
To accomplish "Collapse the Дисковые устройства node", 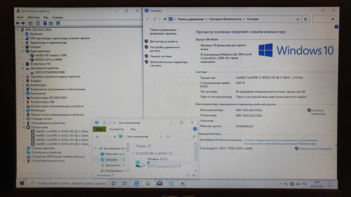I will point(22,68).
